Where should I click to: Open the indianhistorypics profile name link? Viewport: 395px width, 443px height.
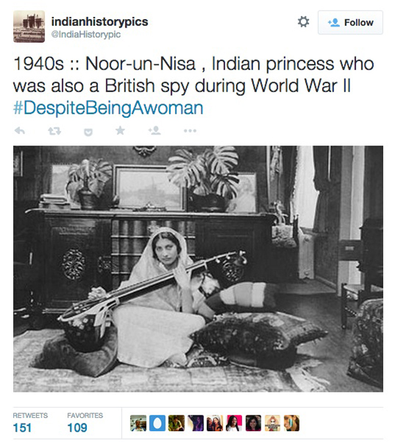pyautogui.click(x=99, y=22)
